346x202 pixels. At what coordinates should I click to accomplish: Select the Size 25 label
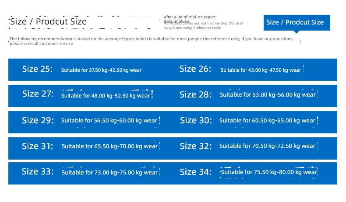[37, 69]
